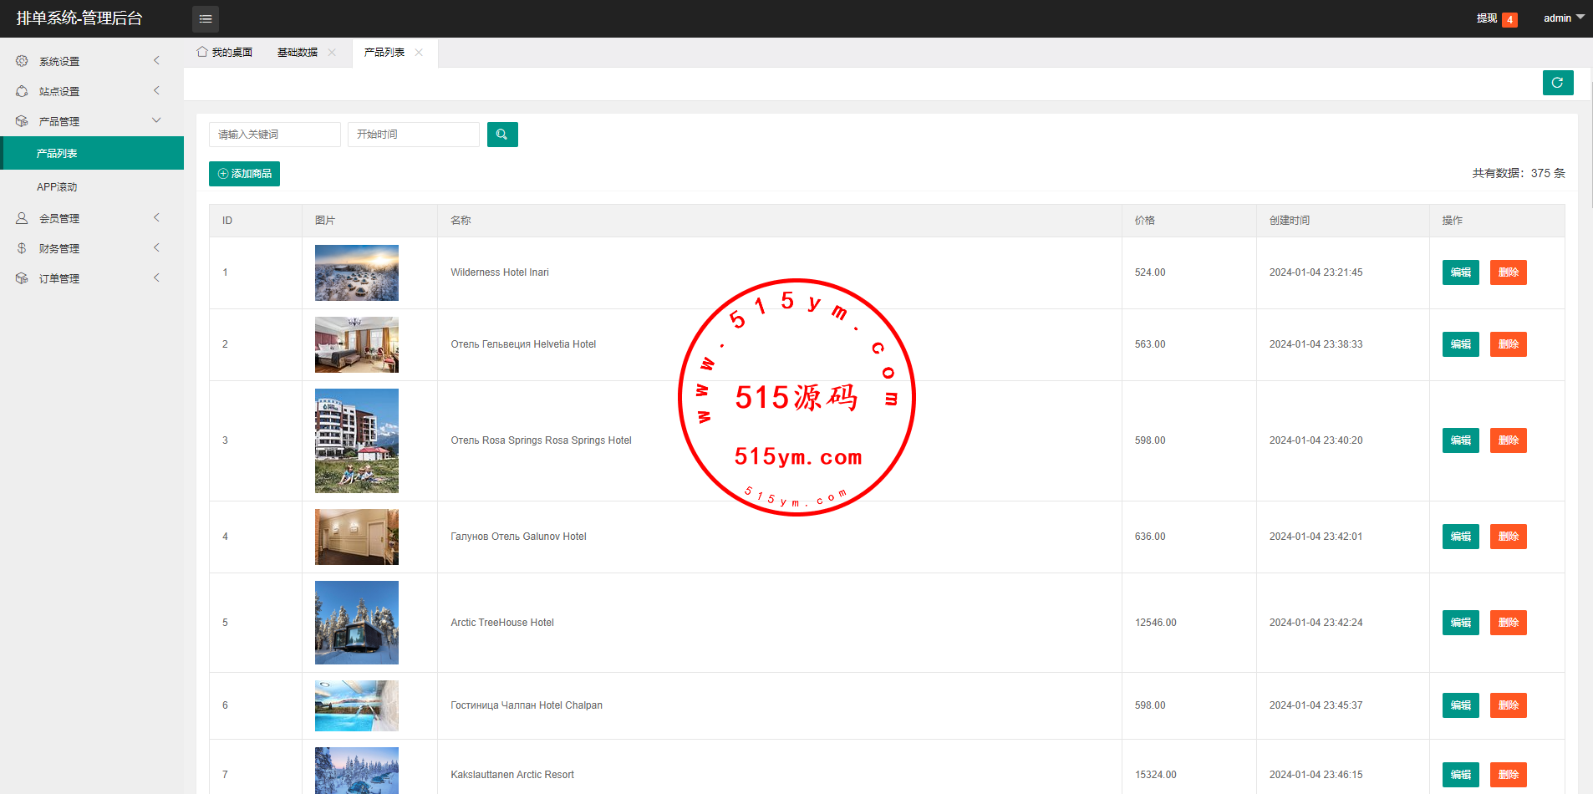The height and width of the screenshot is (794, 1593).
Task: Collapse the 产品管理 sidebar section
Action: click(x=92, y=121)
